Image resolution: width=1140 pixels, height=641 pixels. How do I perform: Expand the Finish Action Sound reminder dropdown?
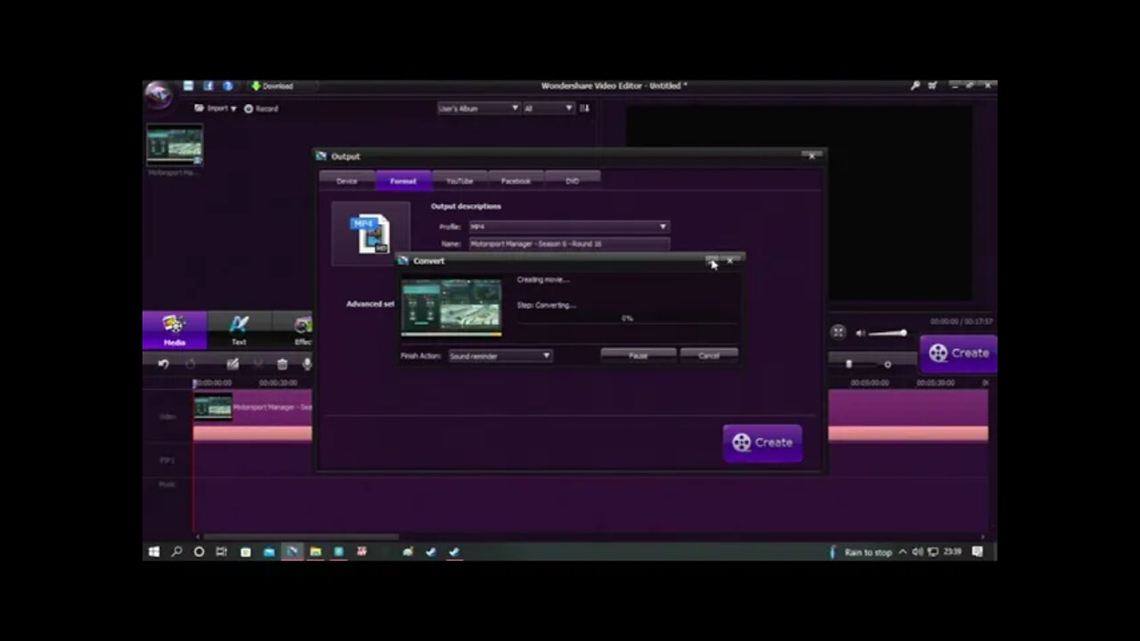(500, 356)
